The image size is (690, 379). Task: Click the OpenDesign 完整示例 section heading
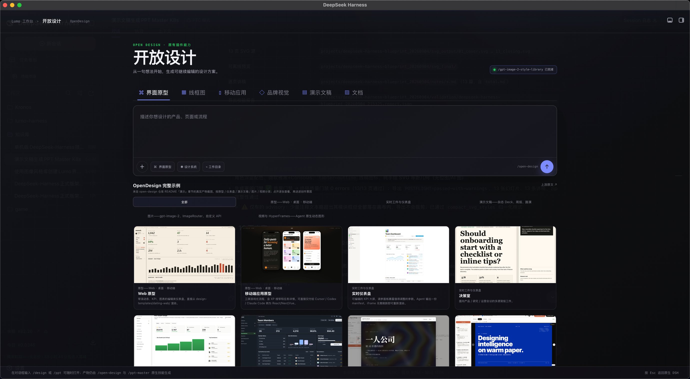pyautogui.click(x=156, y=186)
